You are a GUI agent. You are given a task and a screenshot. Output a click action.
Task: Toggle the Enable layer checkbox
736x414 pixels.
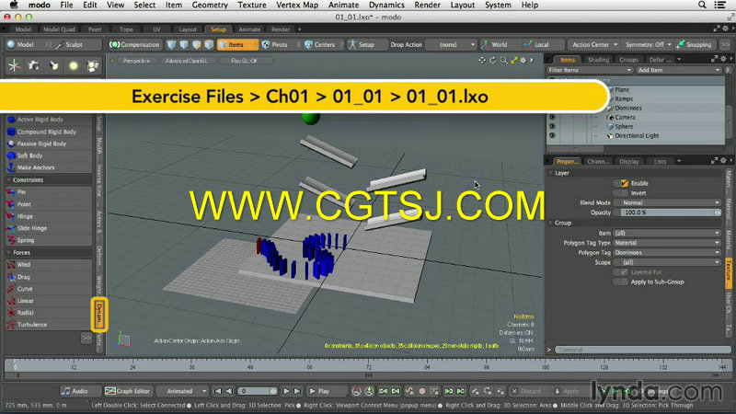(x=625, y=183)
